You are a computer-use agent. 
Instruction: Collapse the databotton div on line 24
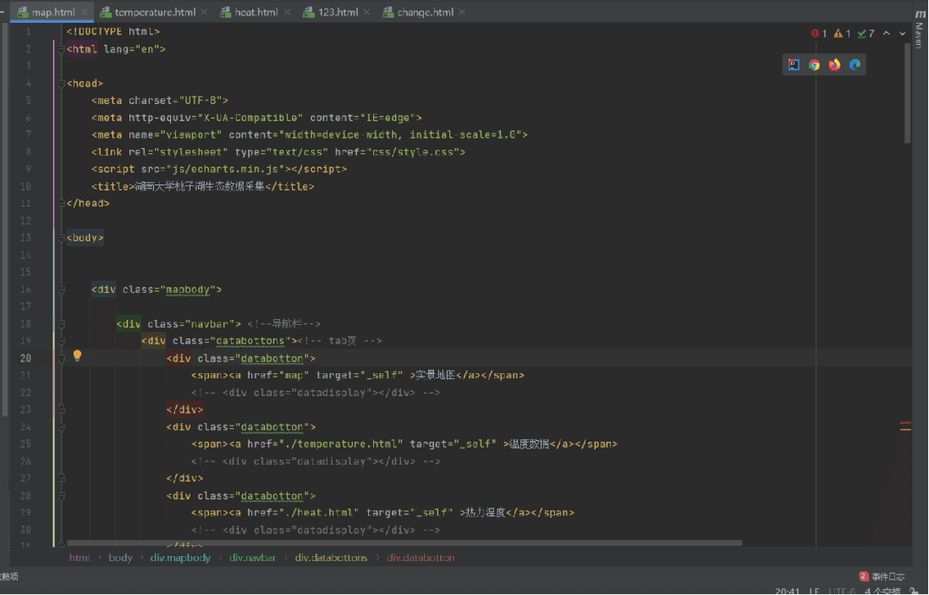pyautogui.click(x=61, y=427)
